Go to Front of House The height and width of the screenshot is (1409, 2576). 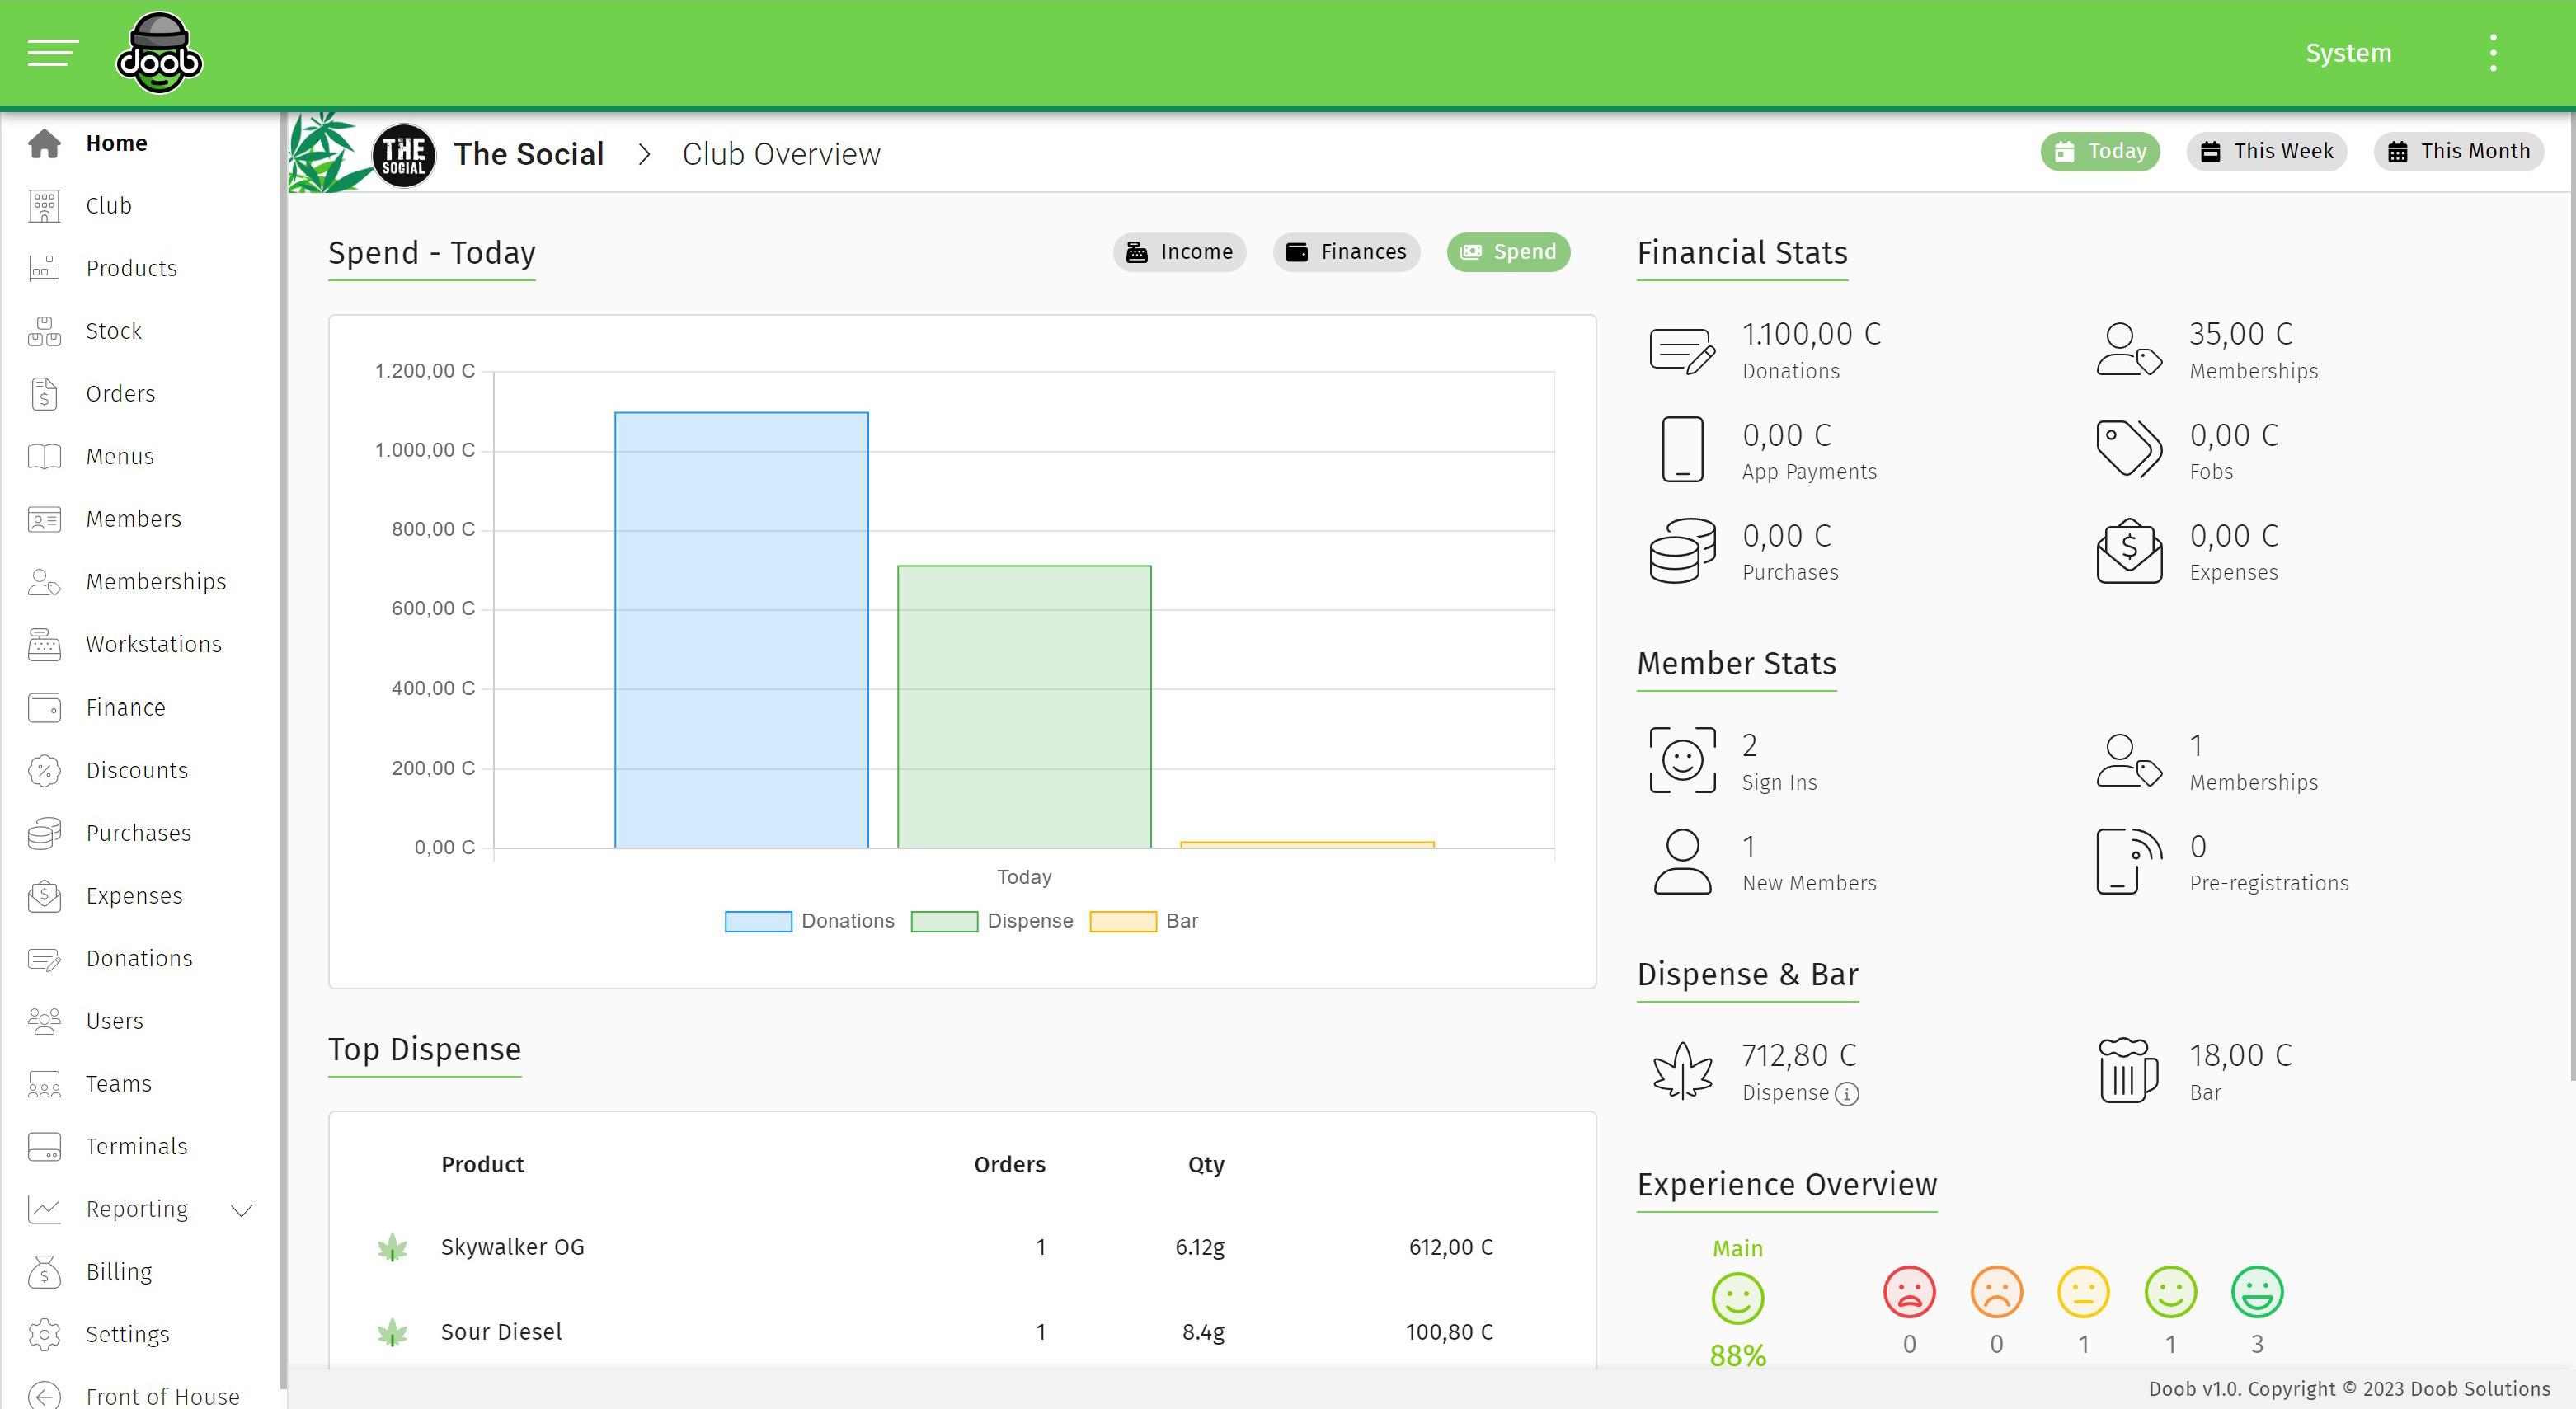click(x=162, y=1396)
